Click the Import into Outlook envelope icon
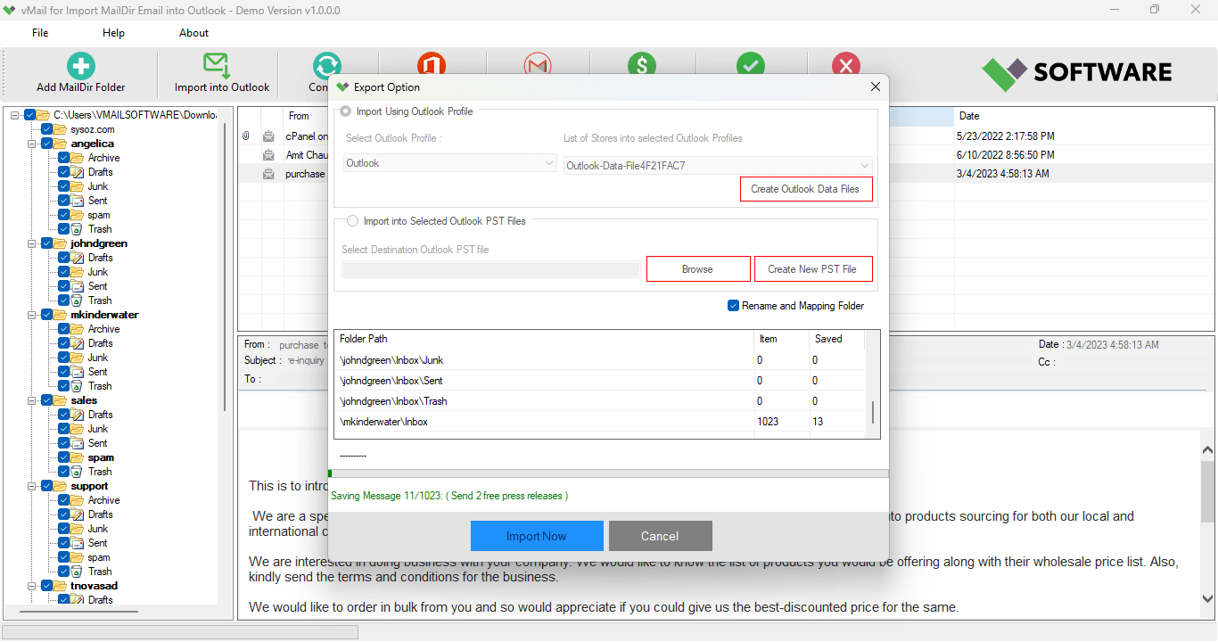Viewport: 1218px width, 642px height. coord(217,66)
